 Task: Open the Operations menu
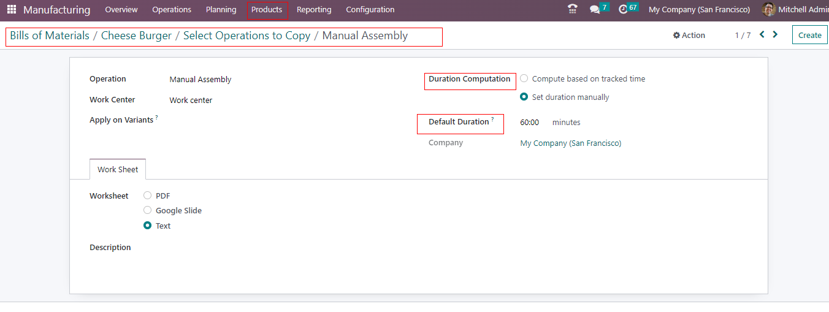pyautogui.click(x=172, y=10)
